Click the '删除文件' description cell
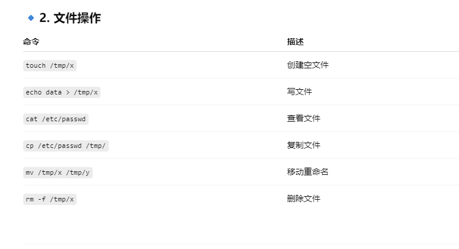This screenshot has width=459, height=249. (304, 198)
